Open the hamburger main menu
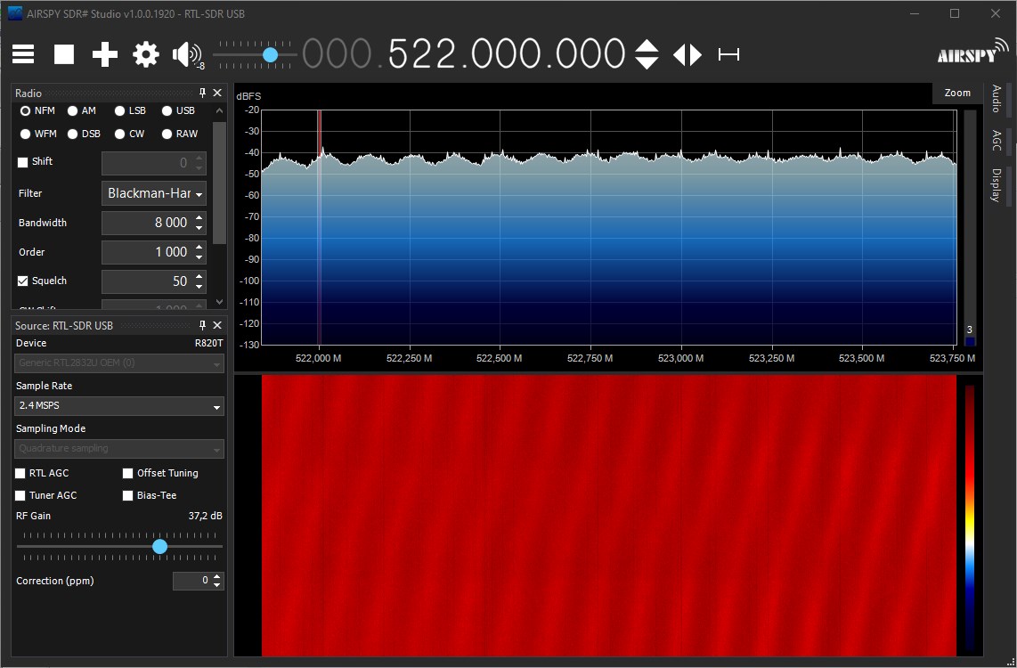The image size is (1017, 668). click(23, 54)
